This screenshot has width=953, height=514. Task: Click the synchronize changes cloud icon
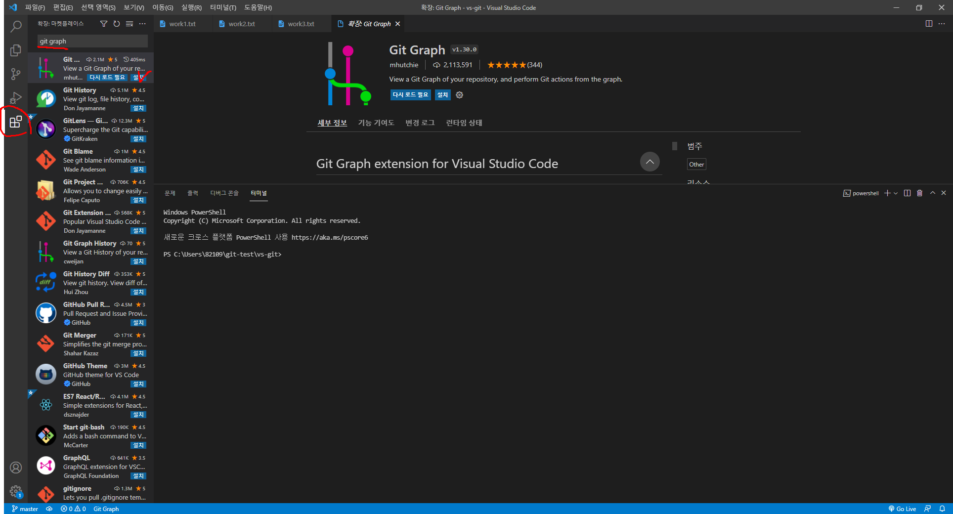click(49, 509)
